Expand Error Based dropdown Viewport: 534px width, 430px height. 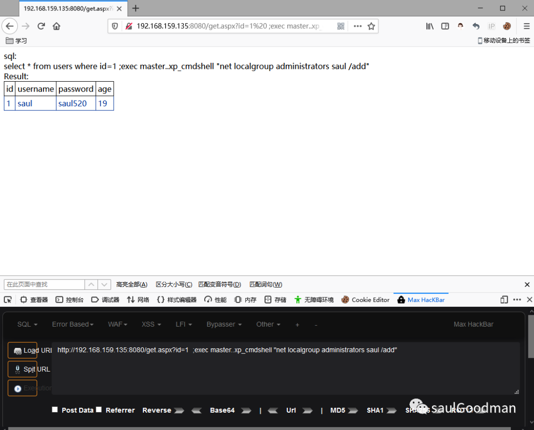pyautogui.click(x=73, y=325)
